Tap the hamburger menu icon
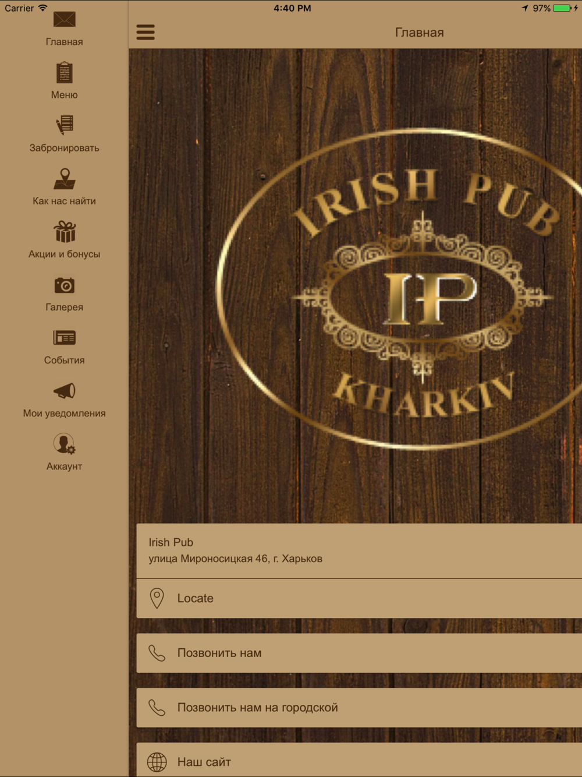The width and height of the screenshot is (582, 777). (145, 32)
